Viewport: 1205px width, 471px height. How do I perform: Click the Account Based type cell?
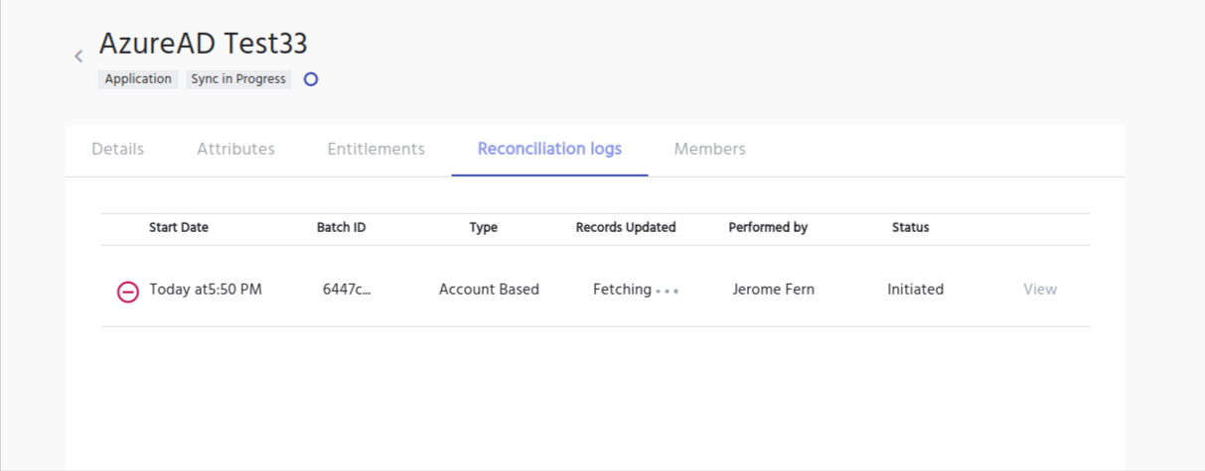(x=489, y=290)
